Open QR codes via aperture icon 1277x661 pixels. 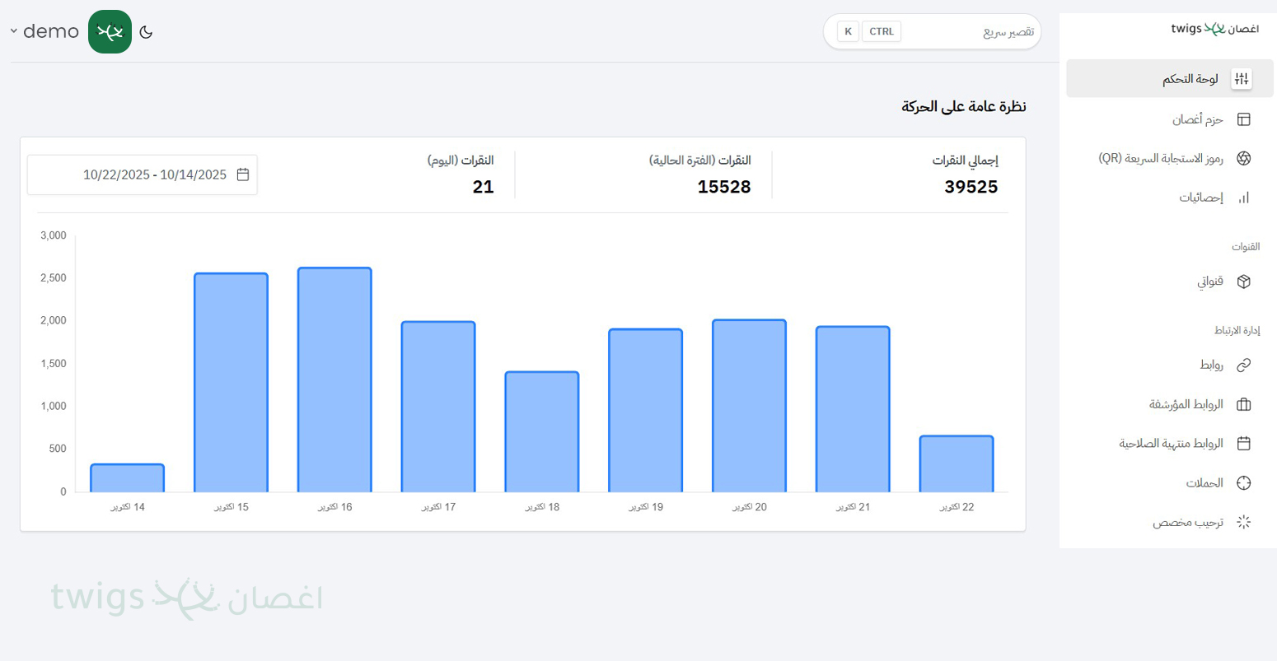pos(1243,158)
